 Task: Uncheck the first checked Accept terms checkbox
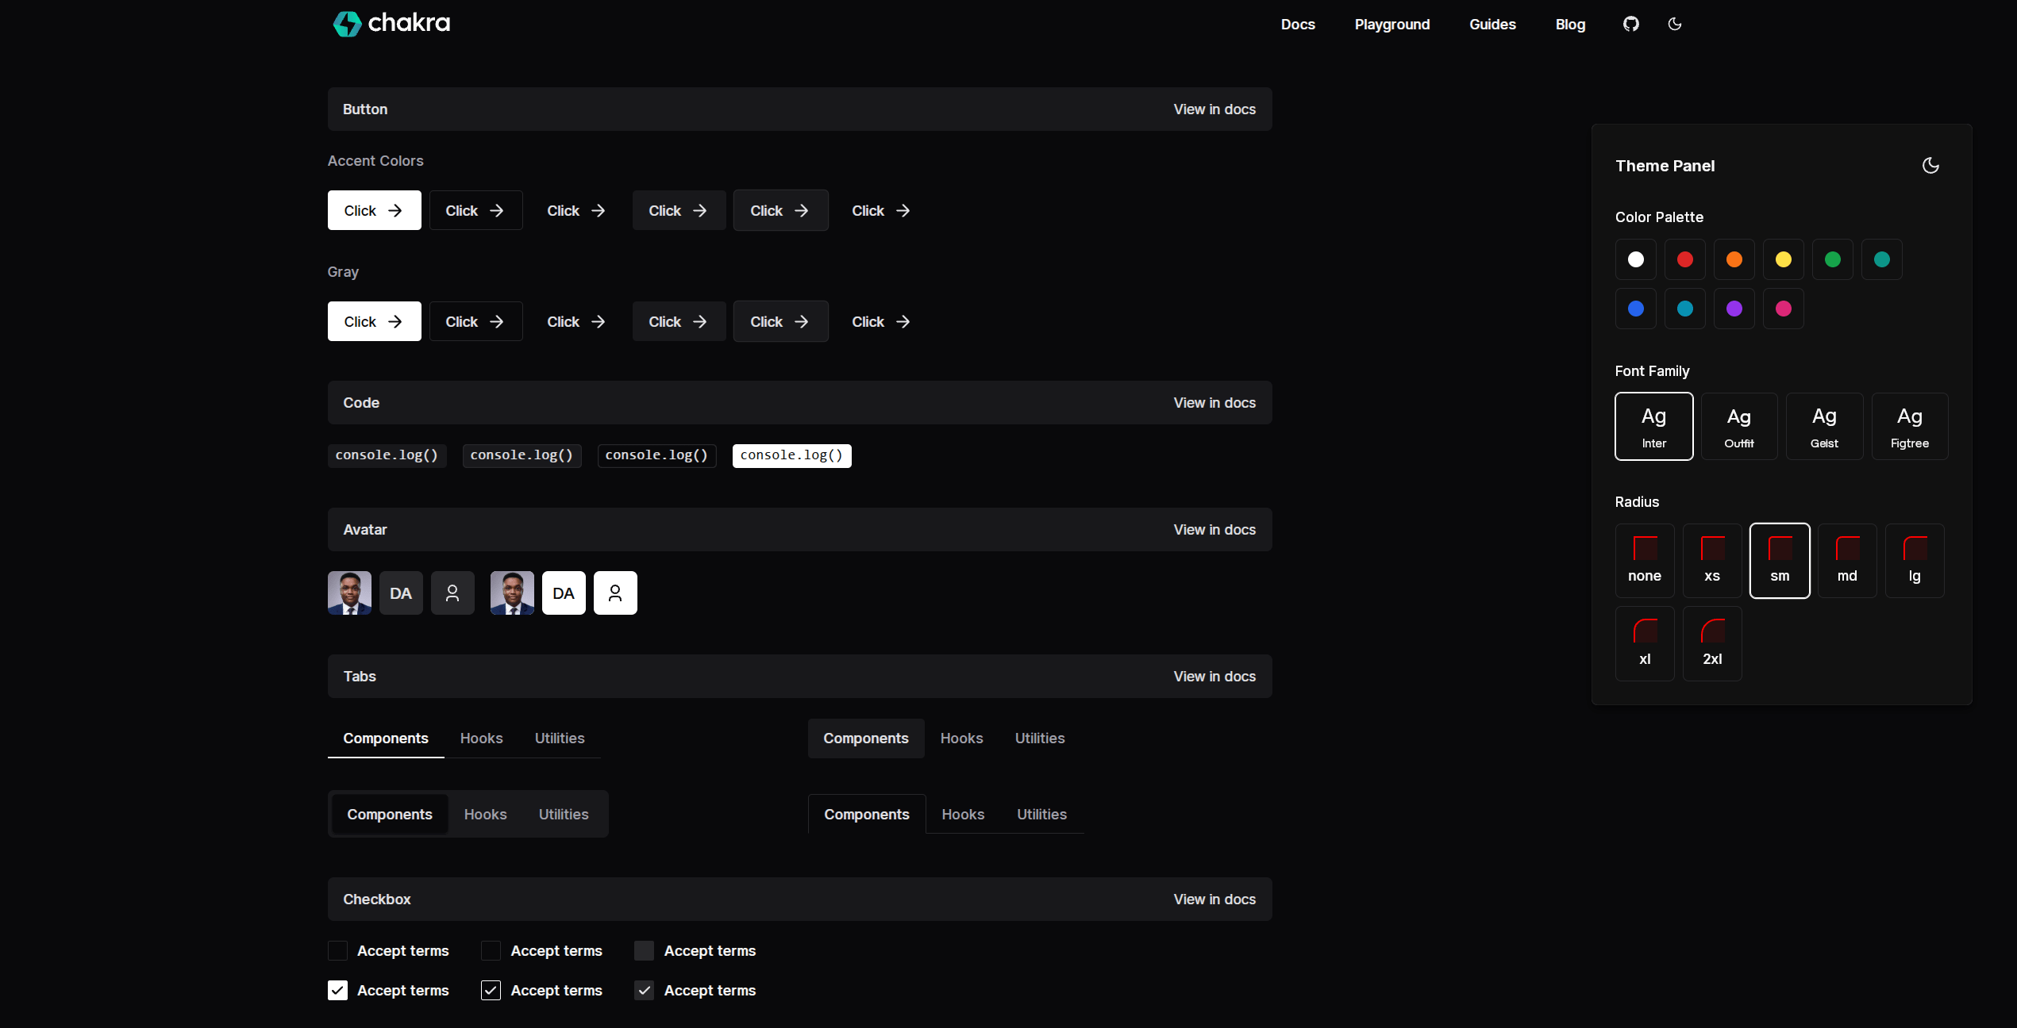pos(337,990)
